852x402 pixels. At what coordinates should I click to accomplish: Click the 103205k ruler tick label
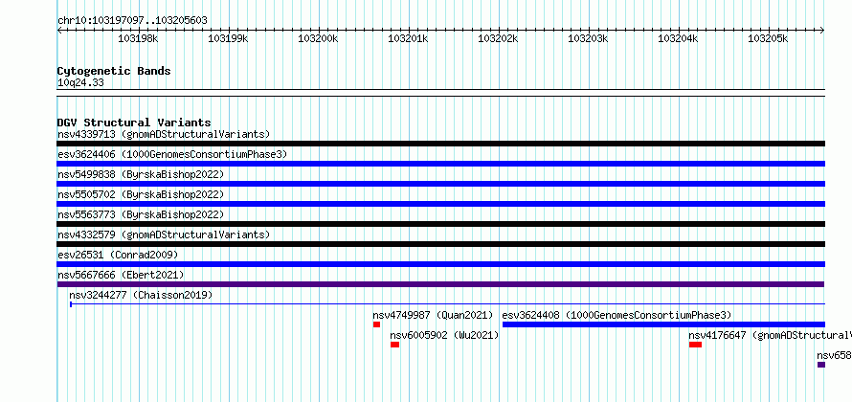click(x=769, y=38)
